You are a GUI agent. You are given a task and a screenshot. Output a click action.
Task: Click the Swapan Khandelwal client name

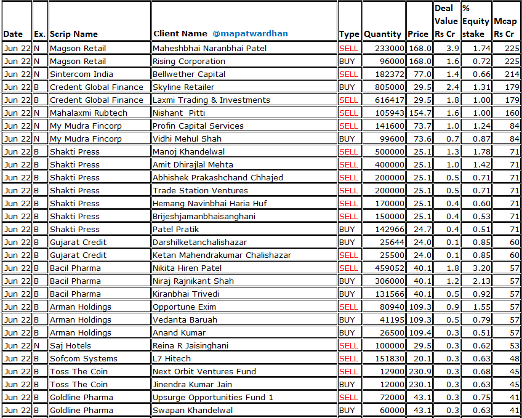(x=244, y=411)
